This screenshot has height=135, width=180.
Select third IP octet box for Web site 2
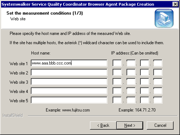[145, 72]
